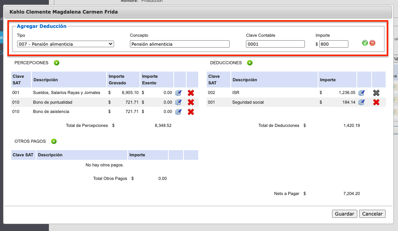Screen dimensions: 398x231
Task: Edit the Seguridad social deduction
Action: pyautogui.click(x=362, y=102)
